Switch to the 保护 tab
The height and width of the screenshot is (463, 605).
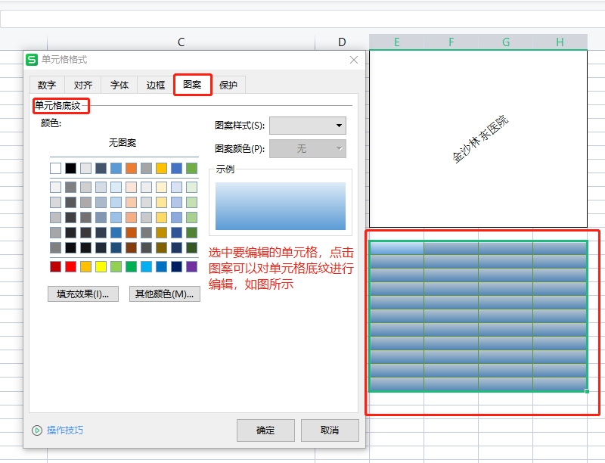[x=228, y=85]
